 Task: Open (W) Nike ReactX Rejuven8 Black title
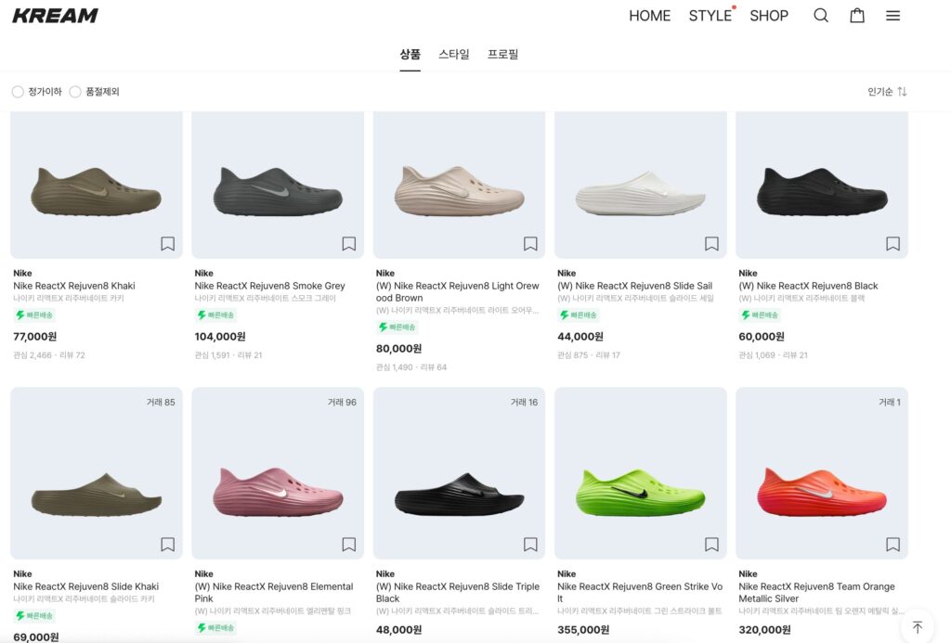pos(809,286)
